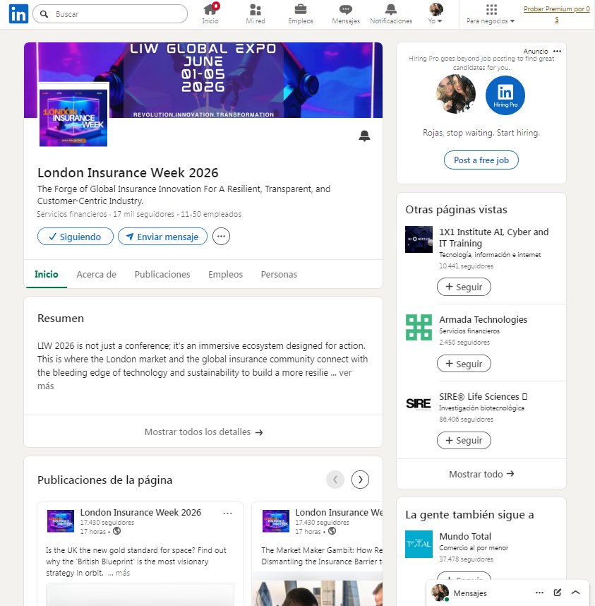Click the 1X1 Institute logo thumbnail
The width and height of the screenshot is (595, 606).
click(419, 239)
